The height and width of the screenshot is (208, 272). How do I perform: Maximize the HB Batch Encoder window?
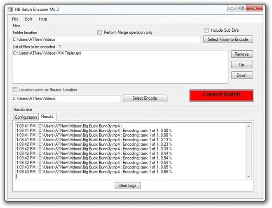(242, 8)
